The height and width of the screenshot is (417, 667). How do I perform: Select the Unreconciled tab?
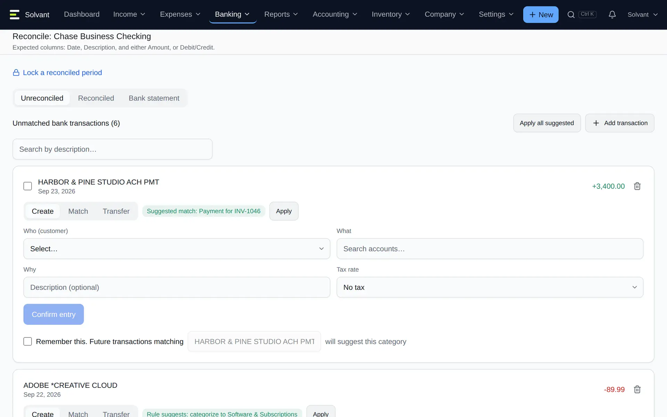point(42,98)
